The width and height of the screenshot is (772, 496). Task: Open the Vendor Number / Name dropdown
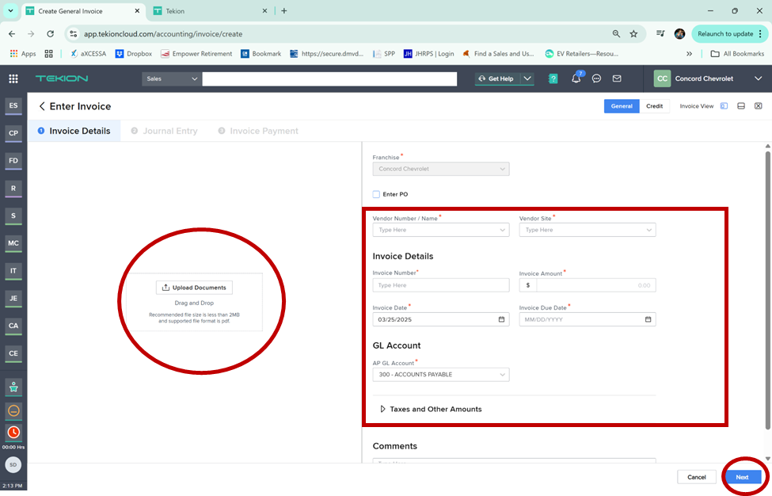coord(441,230)
